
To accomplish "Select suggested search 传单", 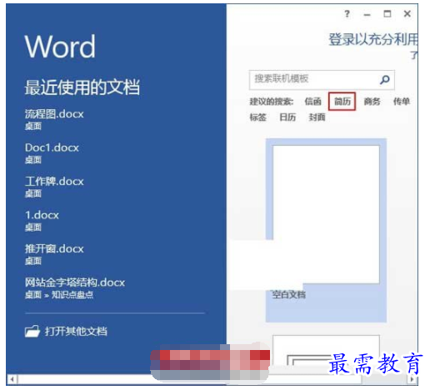I will [402, 102].
